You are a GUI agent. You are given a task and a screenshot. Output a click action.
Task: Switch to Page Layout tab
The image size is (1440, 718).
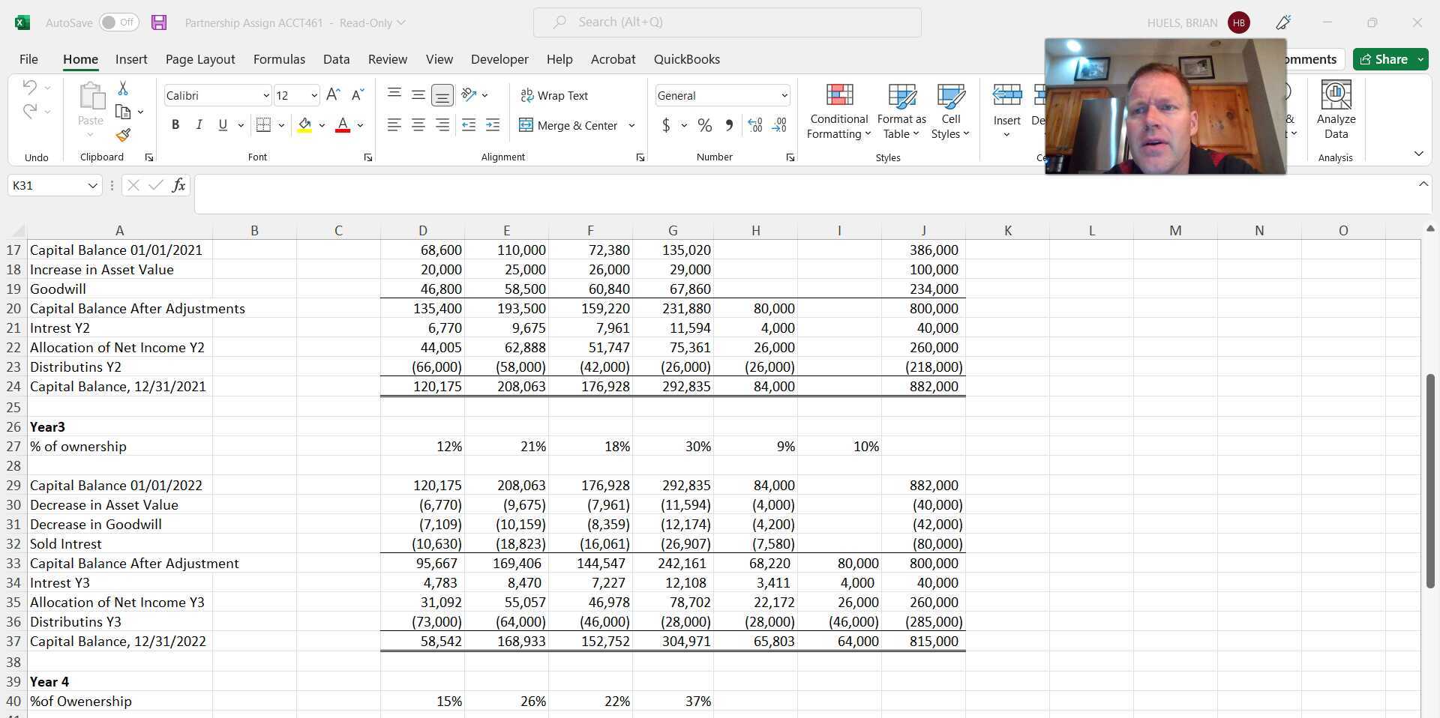(200, 59)
